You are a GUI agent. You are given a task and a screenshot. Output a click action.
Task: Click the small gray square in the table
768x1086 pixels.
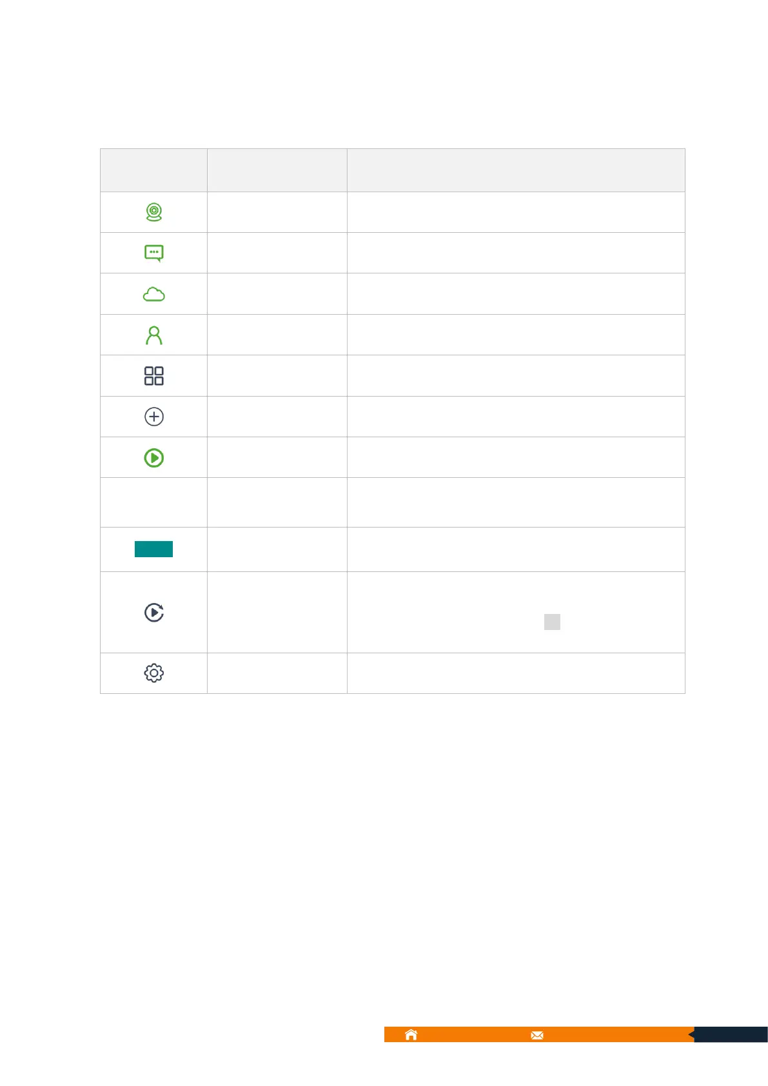click(552, 622)
